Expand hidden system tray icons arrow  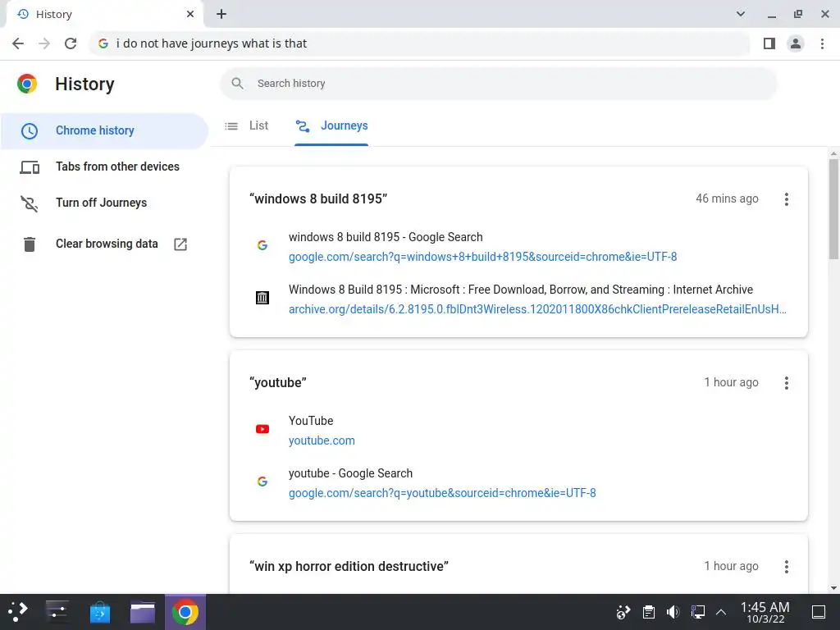tap(721, 612)
